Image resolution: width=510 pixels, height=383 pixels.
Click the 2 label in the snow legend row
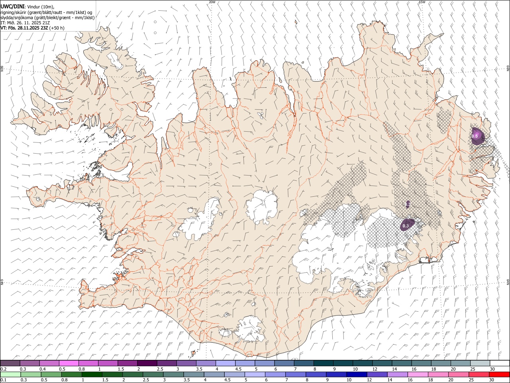click(138, 369)
